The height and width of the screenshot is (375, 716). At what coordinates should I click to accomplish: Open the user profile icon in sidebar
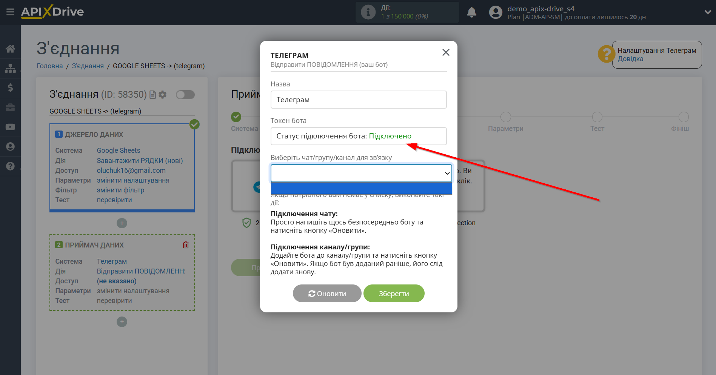pos(10,146)
